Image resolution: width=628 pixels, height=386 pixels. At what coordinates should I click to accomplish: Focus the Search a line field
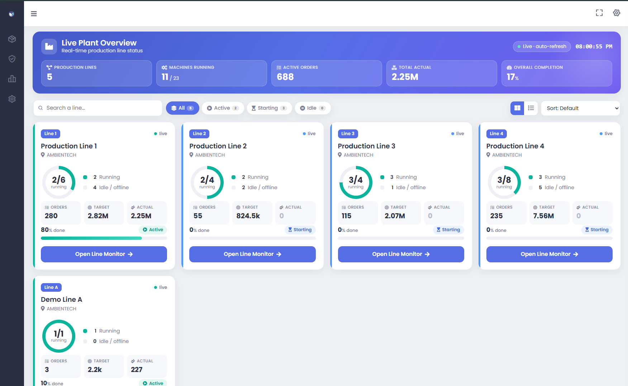(98, 108)
